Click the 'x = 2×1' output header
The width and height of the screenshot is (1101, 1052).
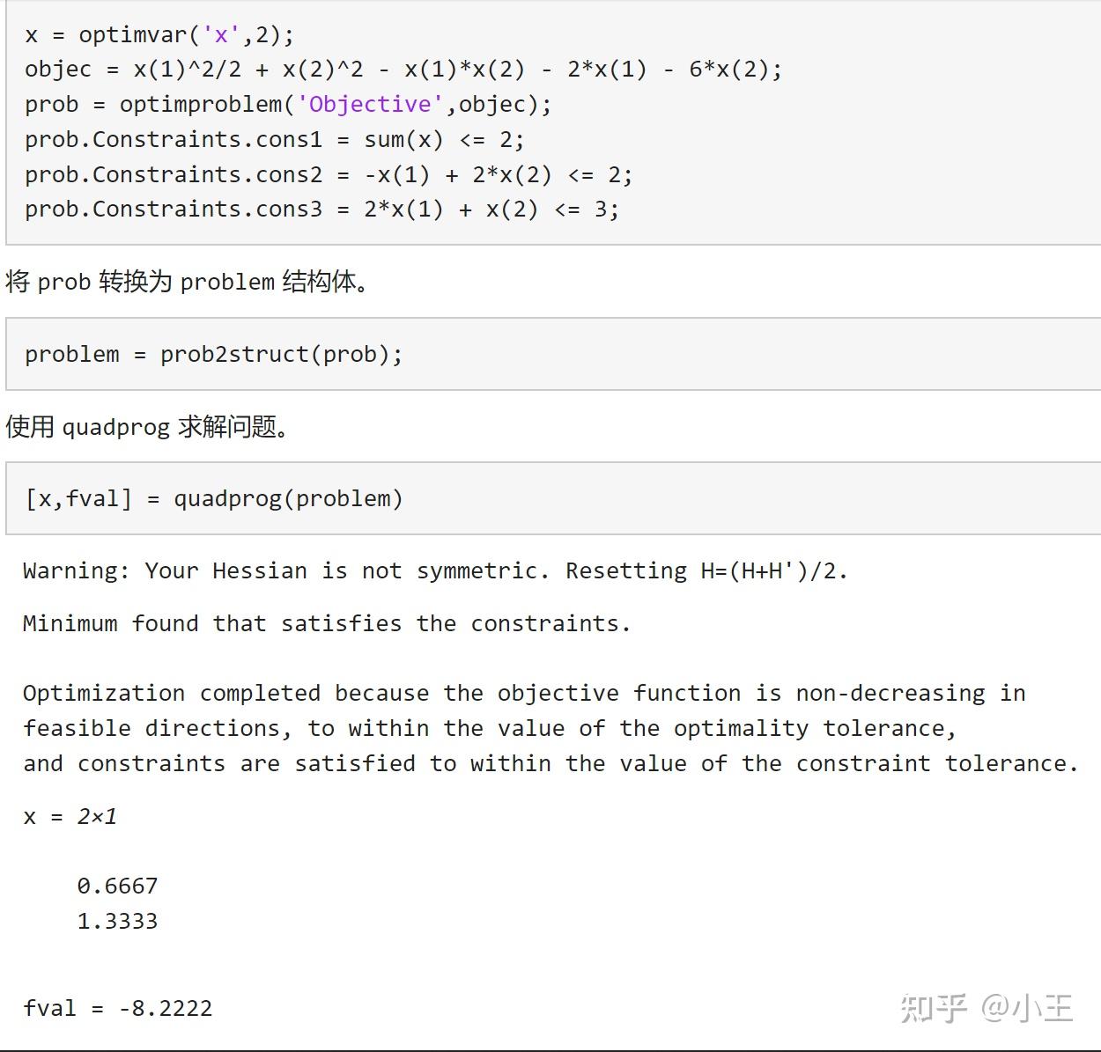pyautogui.click(x=70, y=817)
